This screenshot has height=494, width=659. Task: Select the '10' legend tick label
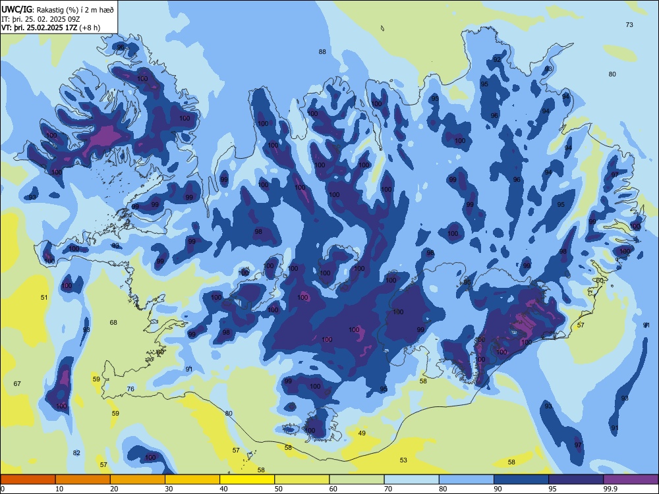pos(59,489)
